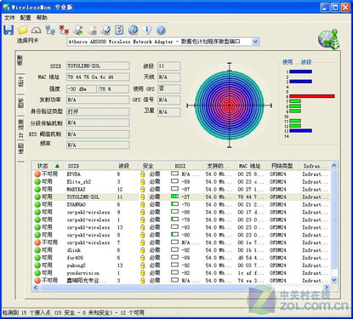This screenshot has width=353, height=319.
Task: Click the red channel 6 usage bar
Action: click(x=312, y=96)
